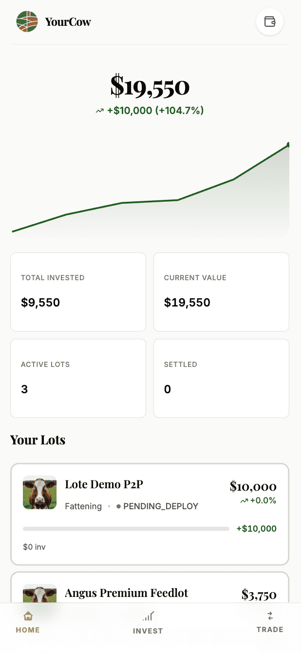Tap the Trade arrows icon

(270, 616)
